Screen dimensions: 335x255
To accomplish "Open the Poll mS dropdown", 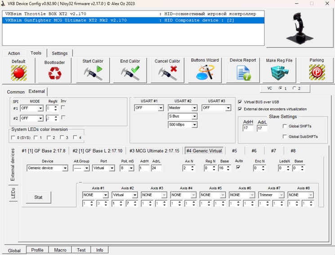I will coord(131,168).
